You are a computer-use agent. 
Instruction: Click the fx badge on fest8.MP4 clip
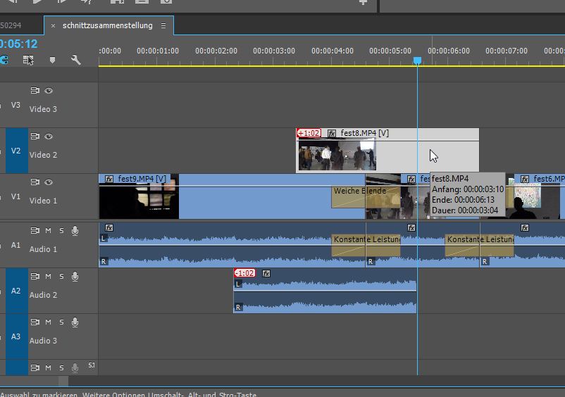coord(332,134)
